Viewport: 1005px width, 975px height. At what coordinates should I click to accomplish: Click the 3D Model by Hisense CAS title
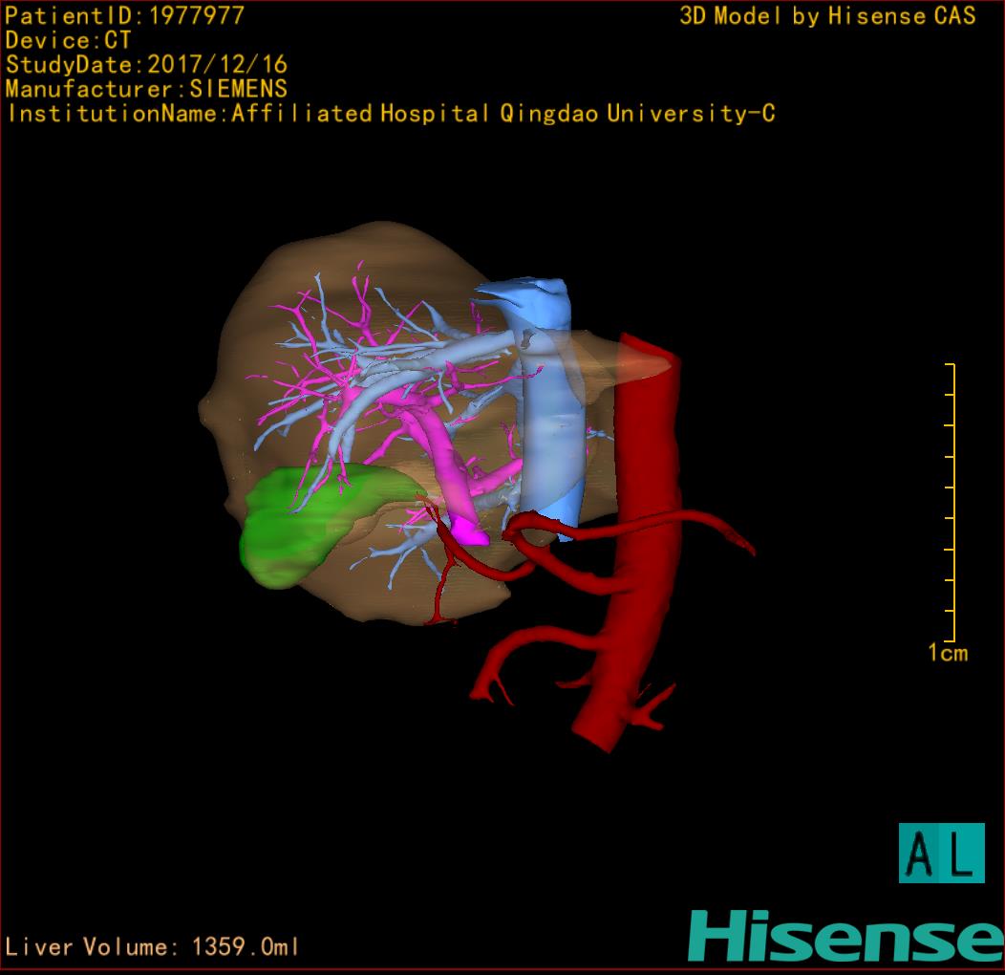827,16
